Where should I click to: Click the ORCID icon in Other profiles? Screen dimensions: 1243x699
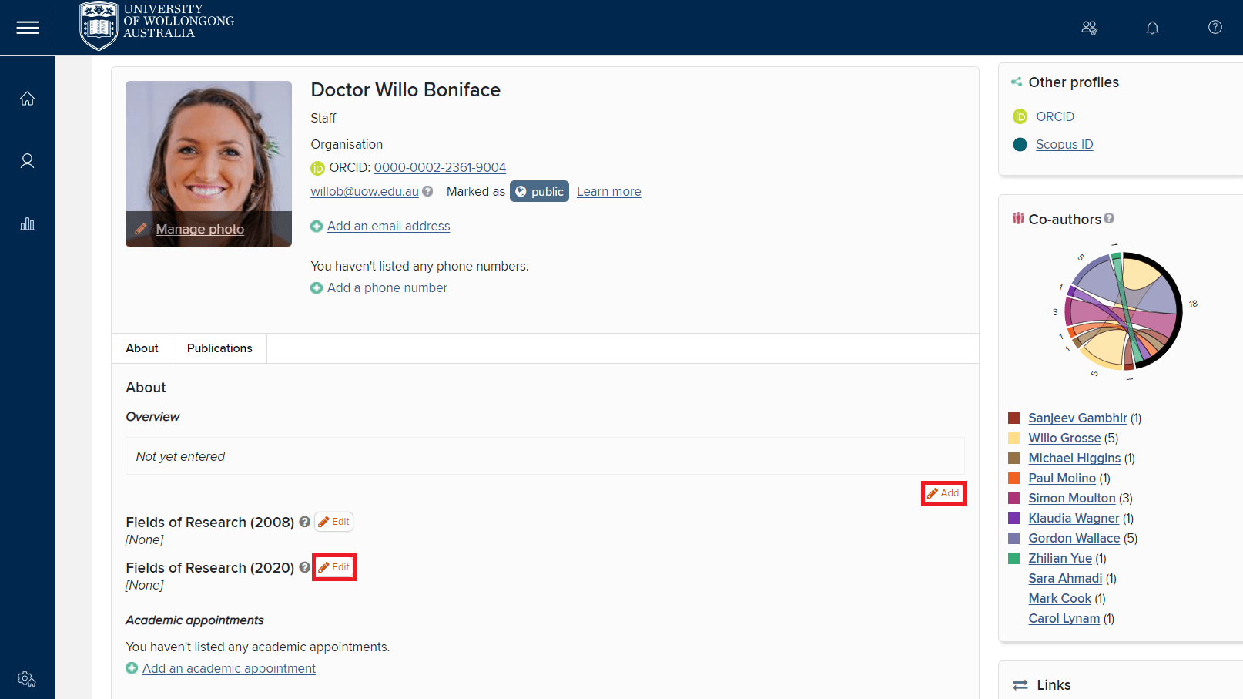(x=1020, y=116)
